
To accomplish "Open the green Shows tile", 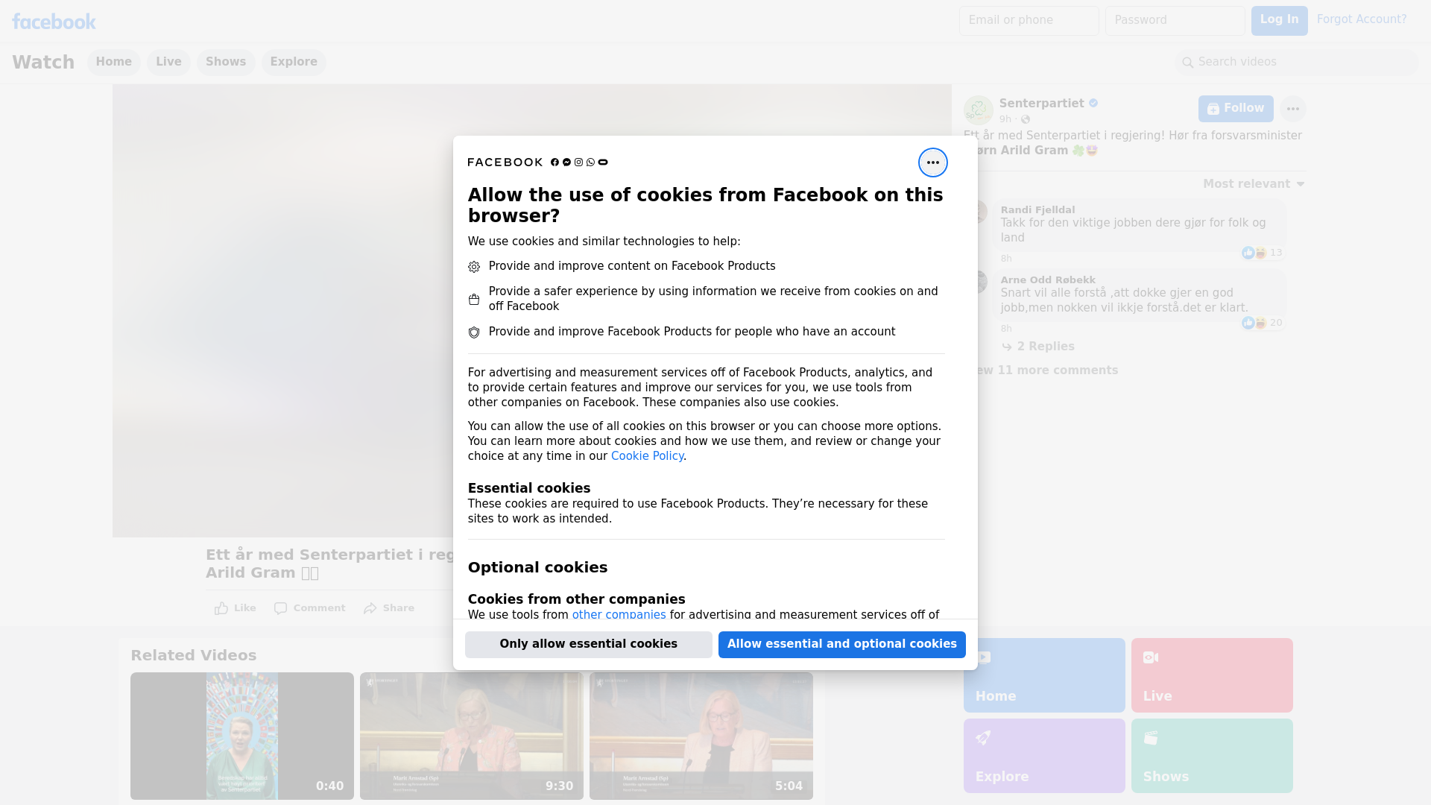I will pos(1212,756).
